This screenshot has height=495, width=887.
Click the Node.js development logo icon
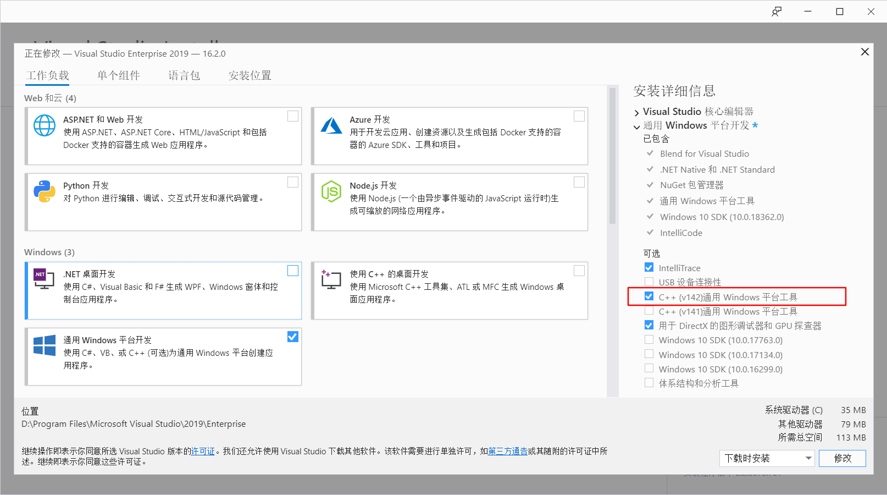tap(331, 191)
